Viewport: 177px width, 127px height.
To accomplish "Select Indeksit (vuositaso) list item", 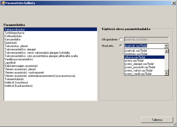I will (x=51, y=82).
